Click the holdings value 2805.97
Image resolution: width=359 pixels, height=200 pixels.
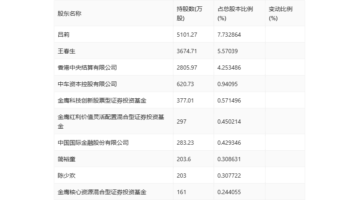tap(187, 68)
